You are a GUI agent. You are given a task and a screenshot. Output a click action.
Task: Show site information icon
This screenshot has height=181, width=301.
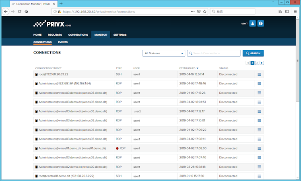coord(55,12)
